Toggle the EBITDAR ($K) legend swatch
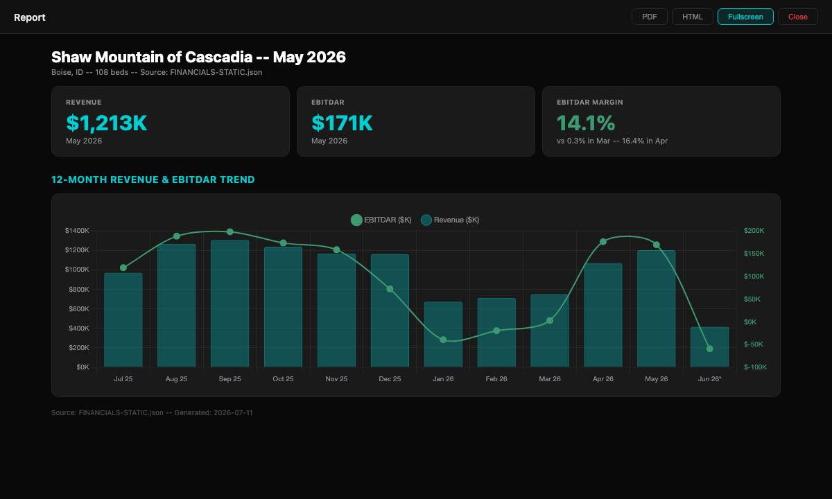This screenshot has height=499, width=832. click(356, 220)
